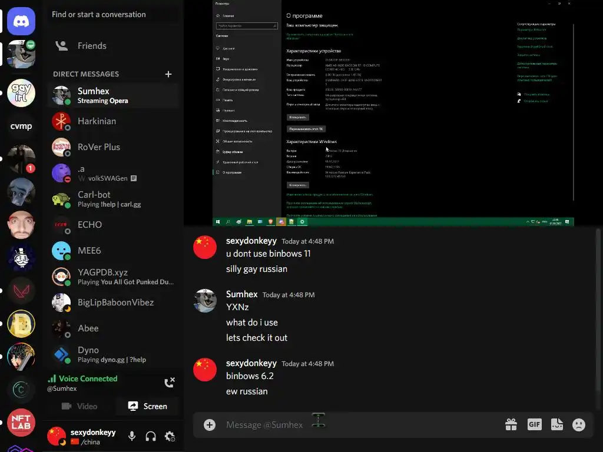Click the taskbar search icon in stream
This screenshot has width=603, height=452.
pos(228,222)
